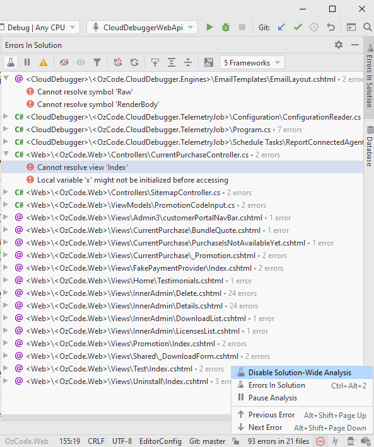The width and height of the screenshot is (374, 447).
Task: Click the gray eye show-ignored icon
Action: [x=81, y=62]
